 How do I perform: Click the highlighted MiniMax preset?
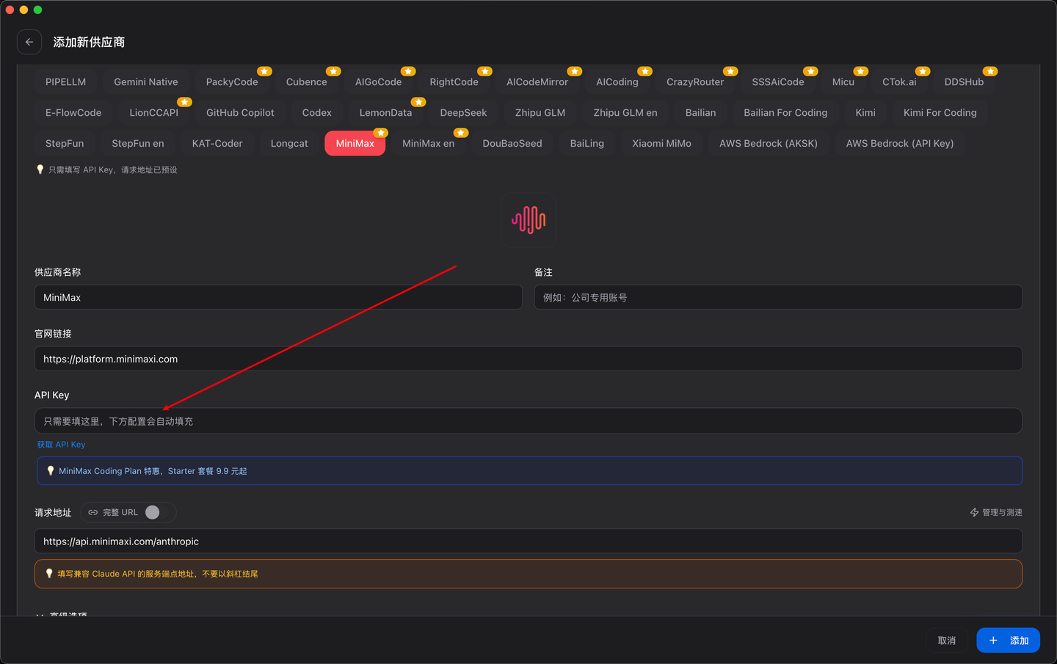coord(355,144)
